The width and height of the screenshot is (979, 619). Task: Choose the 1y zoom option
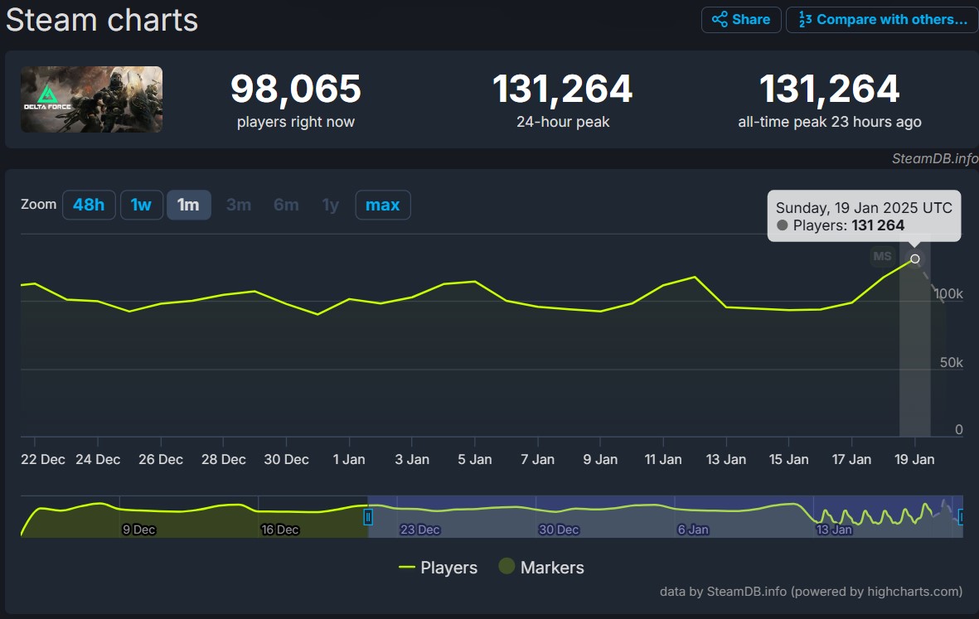pos(330,205)
